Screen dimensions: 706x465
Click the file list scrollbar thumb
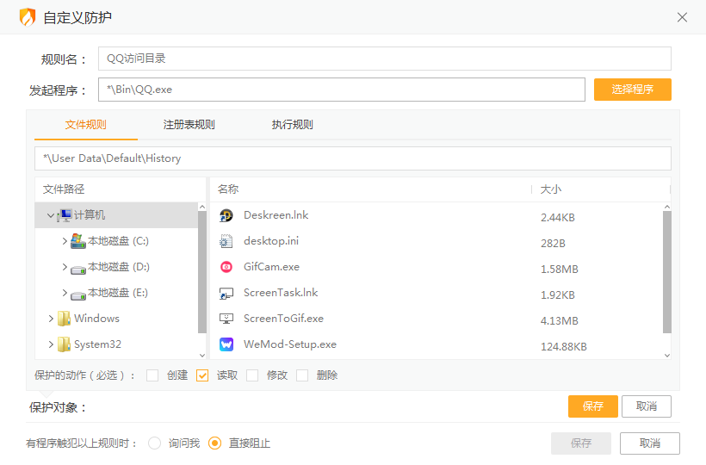[667, 272]
